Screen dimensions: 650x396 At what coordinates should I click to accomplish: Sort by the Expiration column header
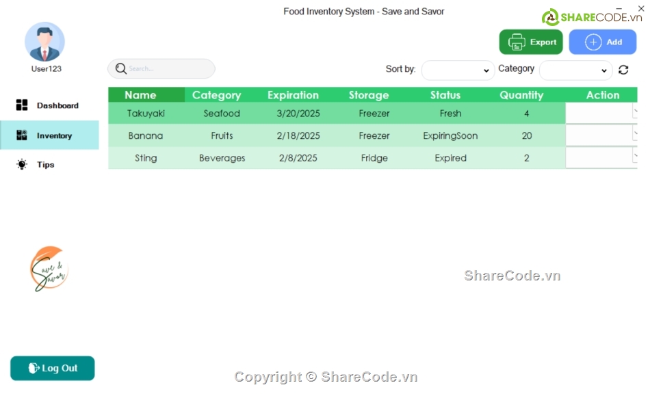293,95
